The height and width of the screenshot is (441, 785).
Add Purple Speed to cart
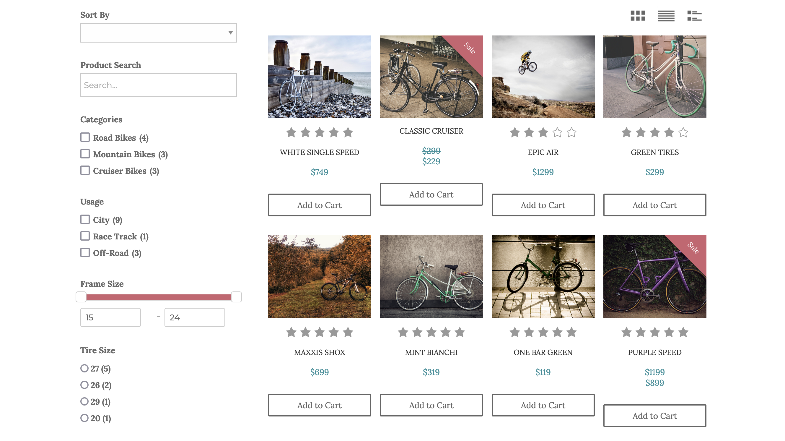click(654, 416)
